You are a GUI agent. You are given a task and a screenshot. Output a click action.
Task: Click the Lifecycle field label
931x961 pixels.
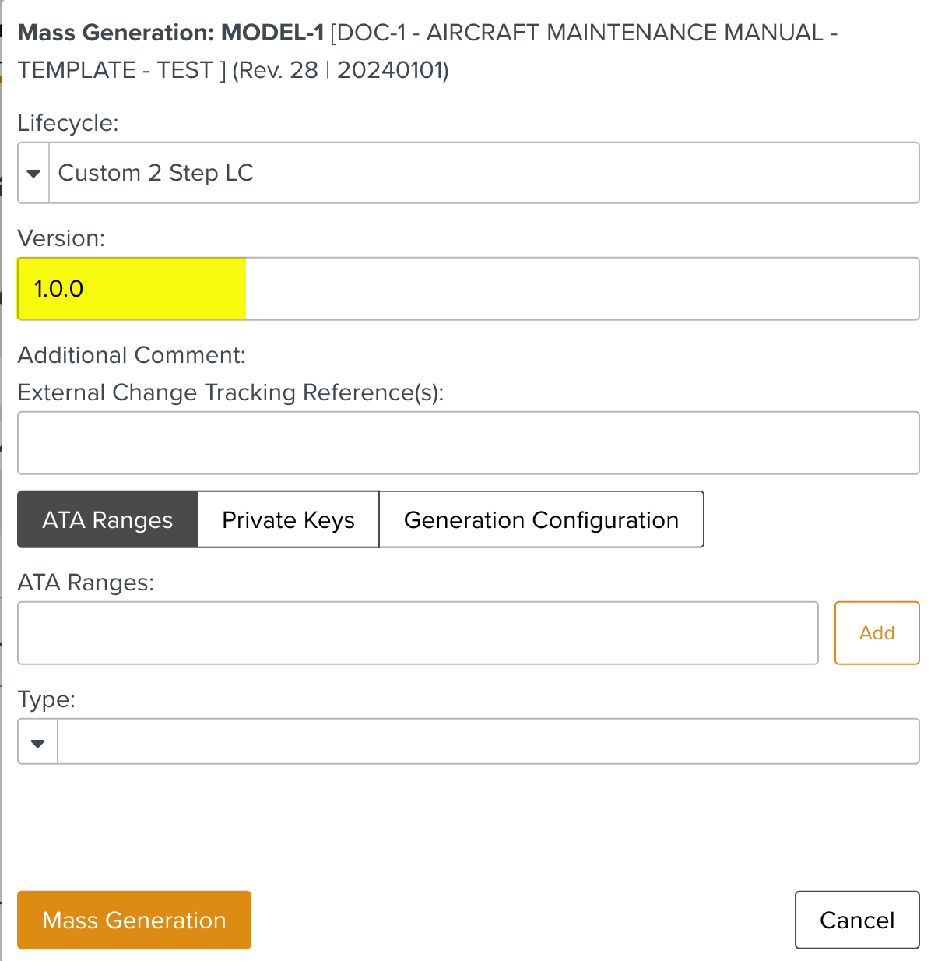pyautogui.click(x=68, y=123)
